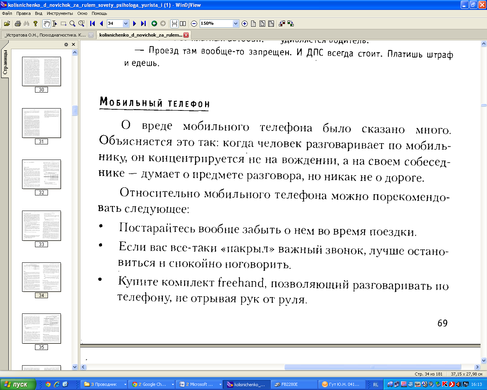Open the 3 Проводник taskbar group

105,384
